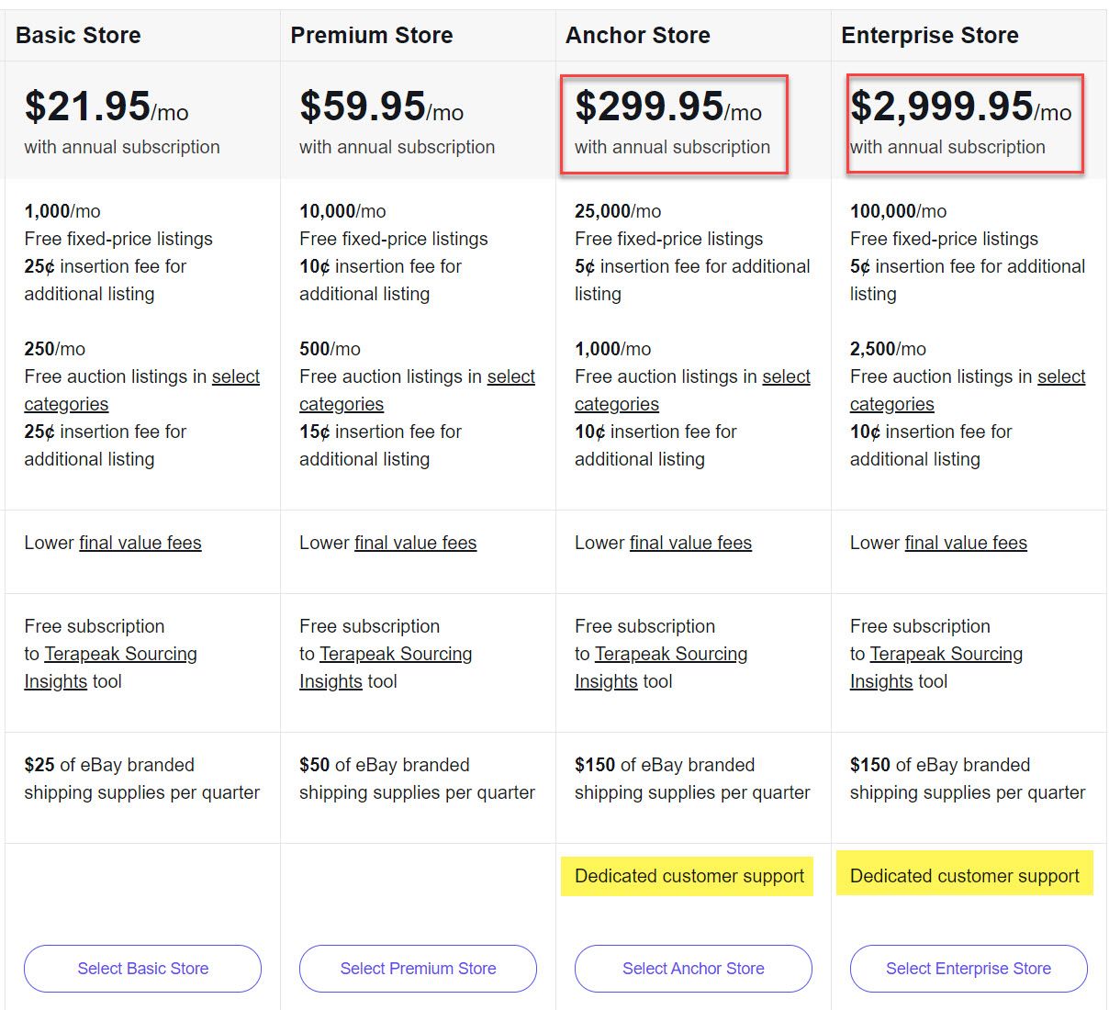Open final value fees link under Basic Store
This screenshot has width=1109, height=1010.
140,543
